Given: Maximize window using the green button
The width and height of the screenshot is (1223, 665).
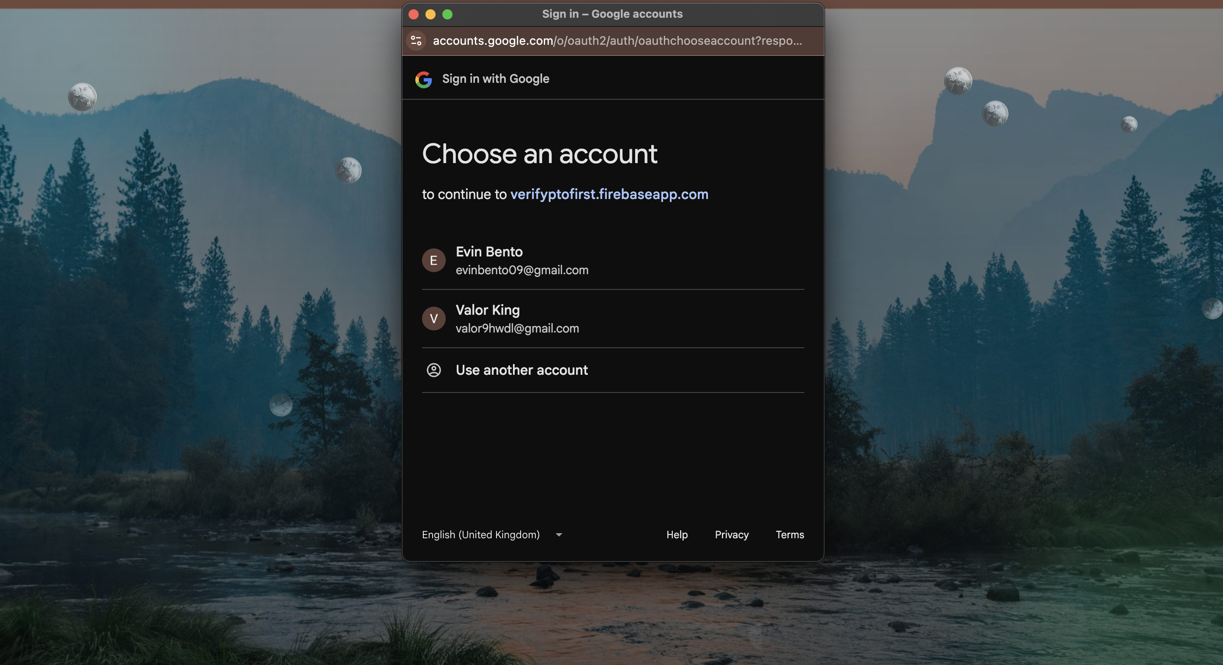Looking at the screenshot, I should 447,14.
